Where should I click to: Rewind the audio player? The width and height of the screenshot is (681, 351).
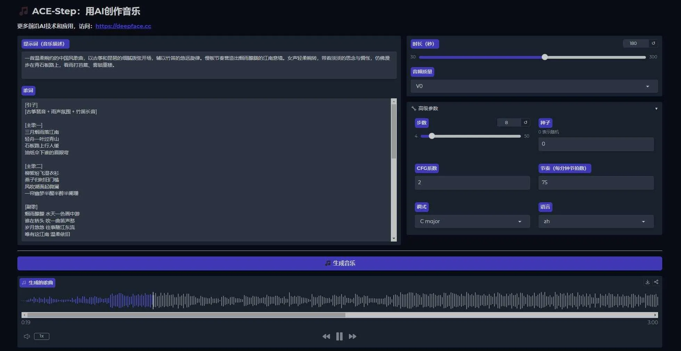pos(326,336)
